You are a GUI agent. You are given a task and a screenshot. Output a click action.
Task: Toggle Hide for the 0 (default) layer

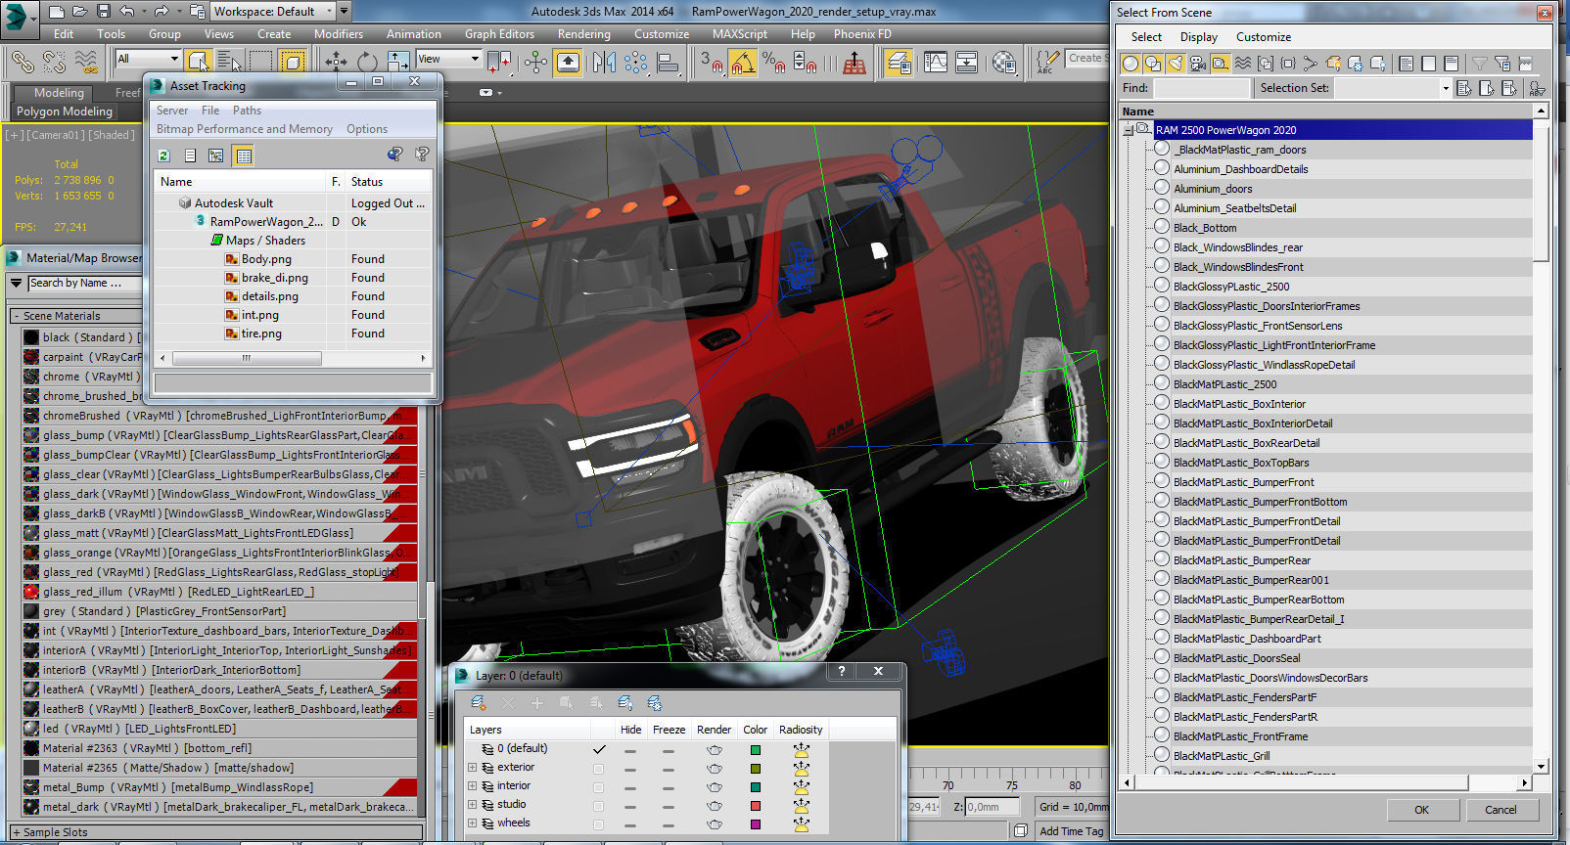(630, 750)
